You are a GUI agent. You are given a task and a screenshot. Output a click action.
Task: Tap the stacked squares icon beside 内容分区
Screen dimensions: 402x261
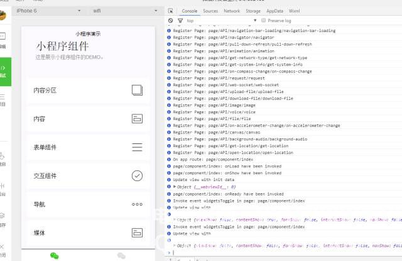[x=137, y=91]
